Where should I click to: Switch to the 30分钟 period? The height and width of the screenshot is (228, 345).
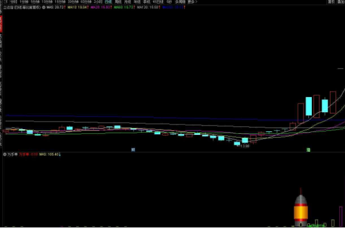coord(73,2)
